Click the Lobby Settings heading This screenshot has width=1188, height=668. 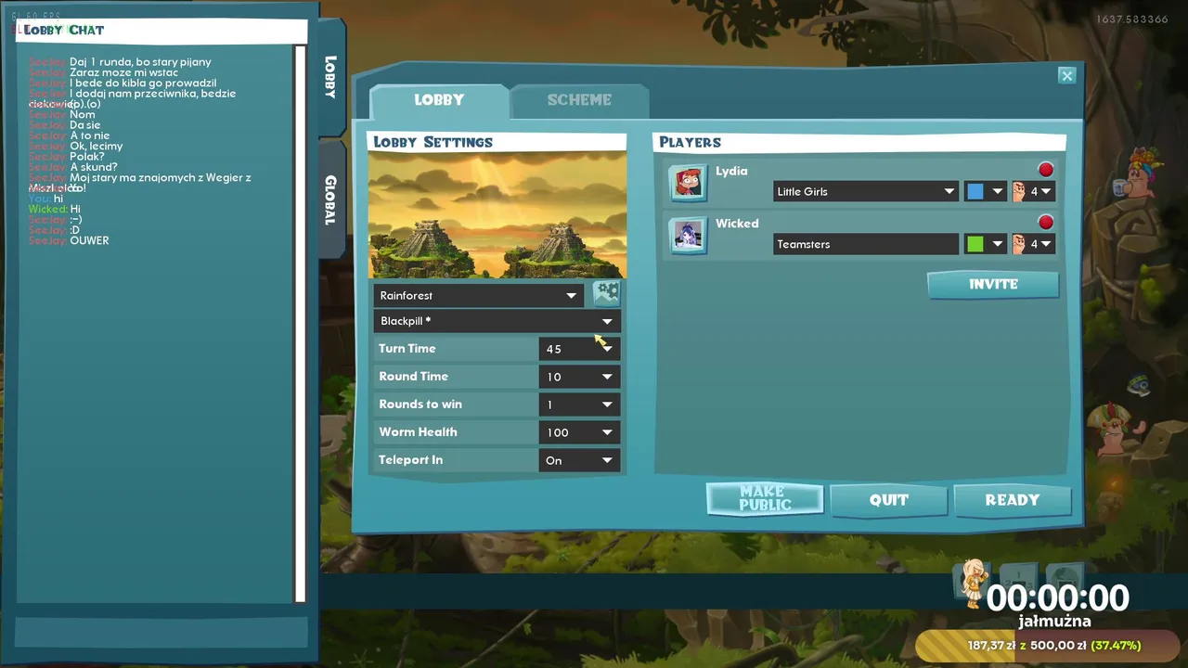pos(433,142)
